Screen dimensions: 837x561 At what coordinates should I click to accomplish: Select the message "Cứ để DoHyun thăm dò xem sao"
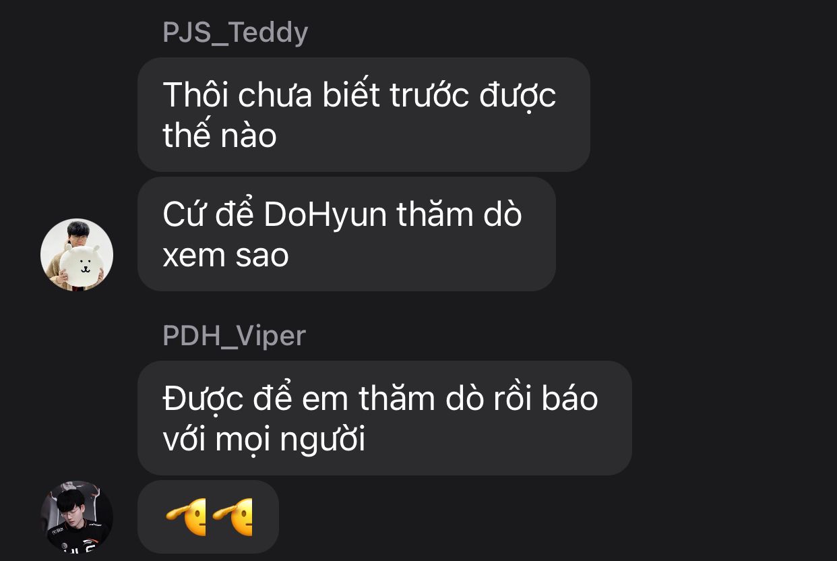coord(346,234)
